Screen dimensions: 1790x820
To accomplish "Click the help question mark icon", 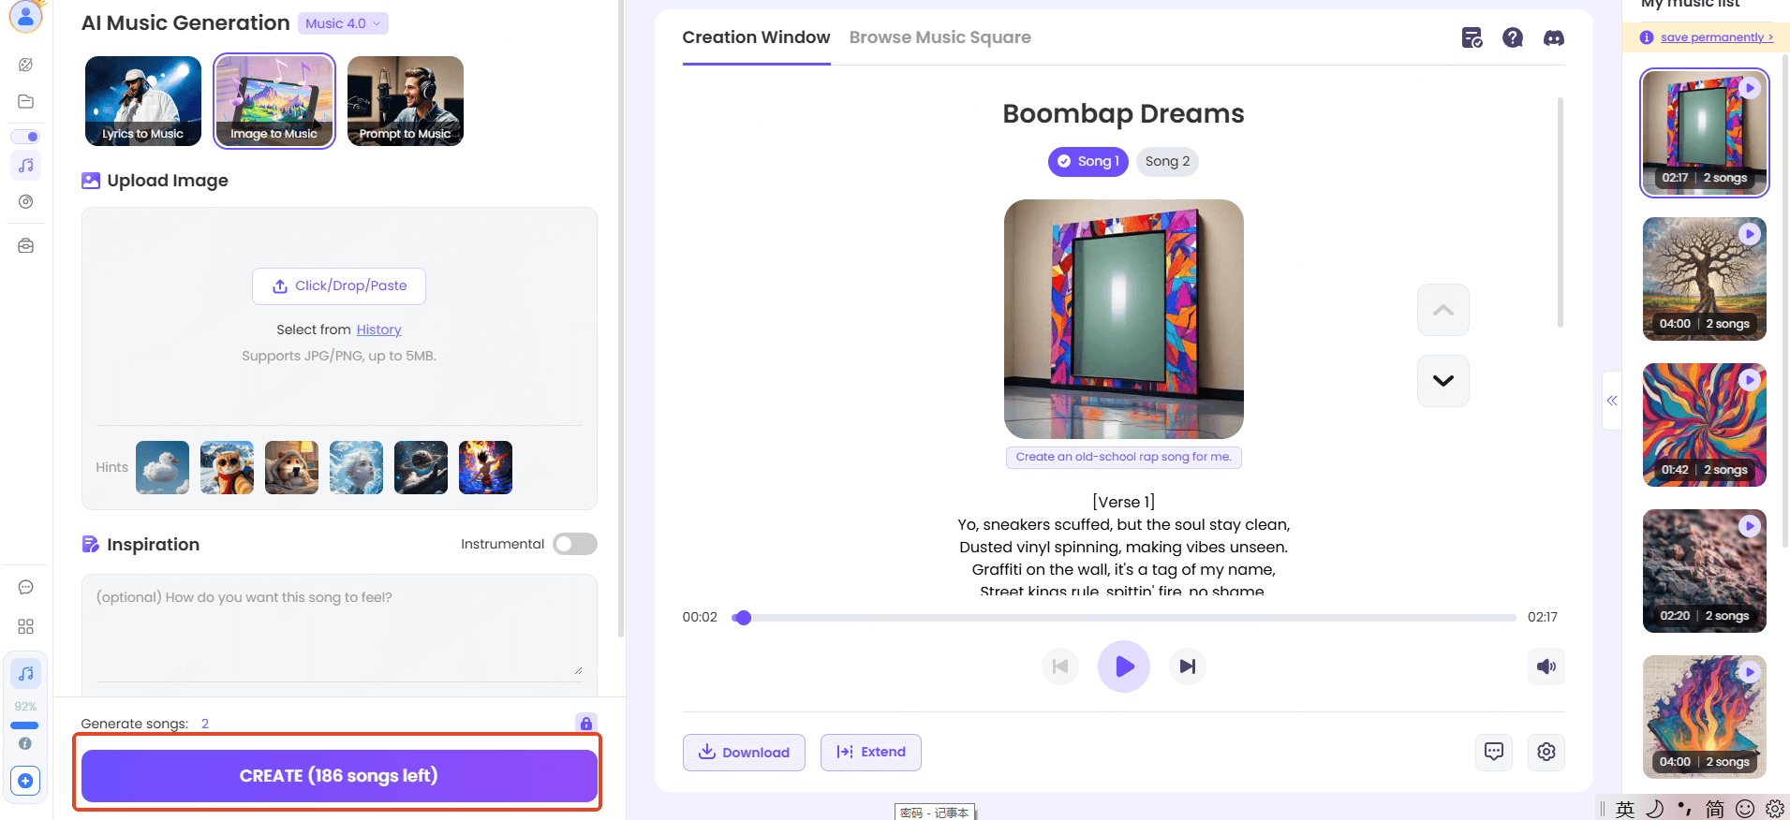I will (1512, 38).
